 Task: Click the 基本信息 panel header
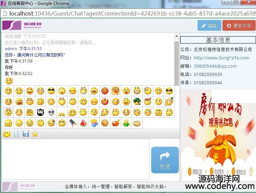(218, 40)
